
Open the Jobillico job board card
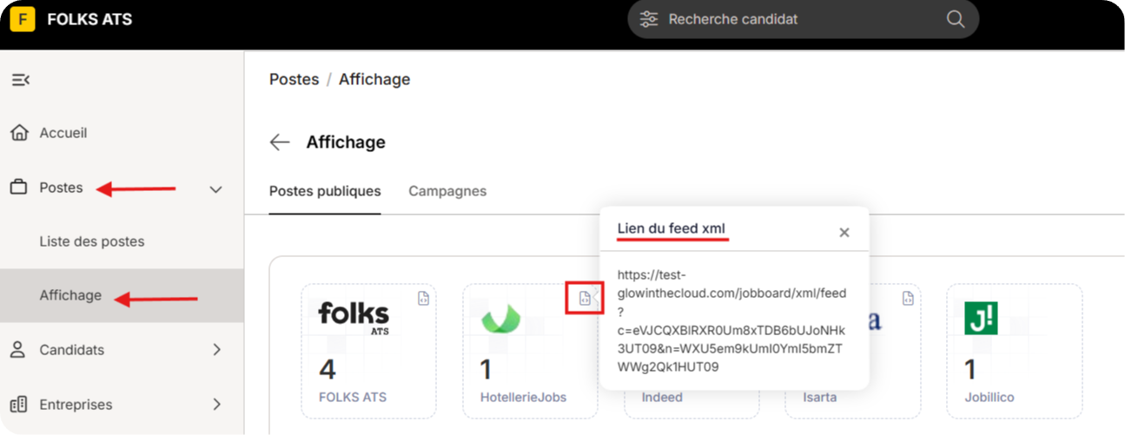[x=1014, y=350]
